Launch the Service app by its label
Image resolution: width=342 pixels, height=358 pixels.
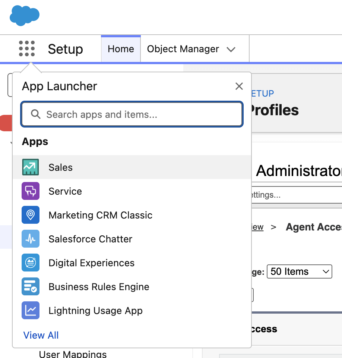[65, 191]
